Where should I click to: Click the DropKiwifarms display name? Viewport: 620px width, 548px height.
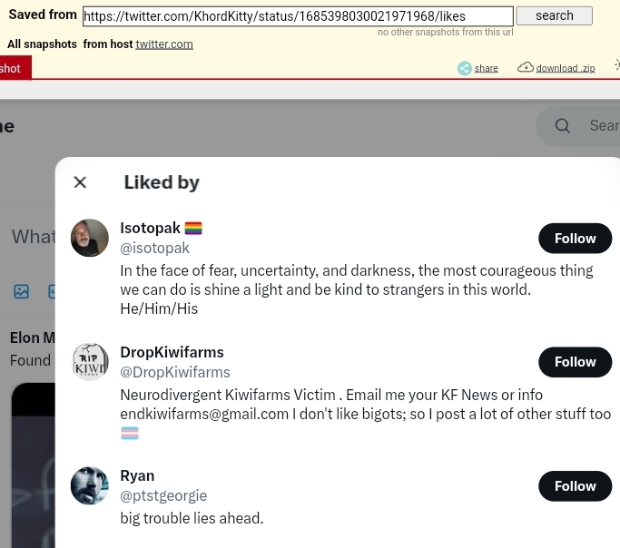point(172,352)
